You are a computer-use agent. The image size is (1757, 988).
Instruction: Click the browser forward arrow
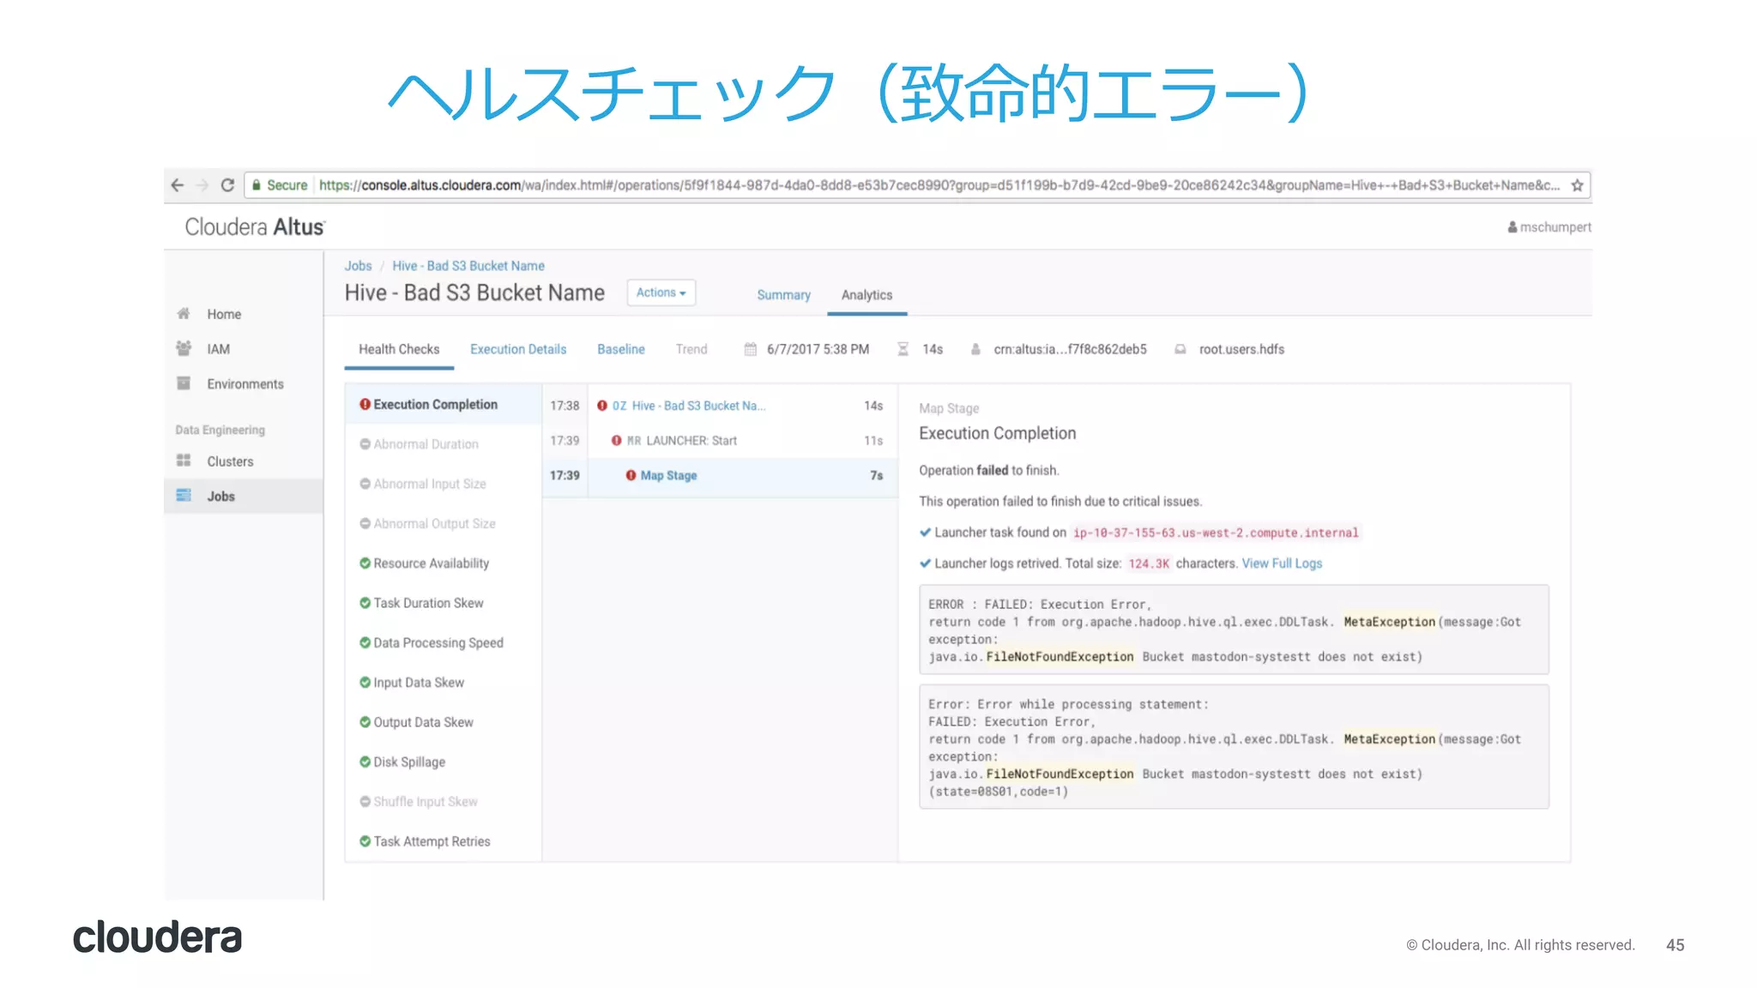(x=202, y=185)
